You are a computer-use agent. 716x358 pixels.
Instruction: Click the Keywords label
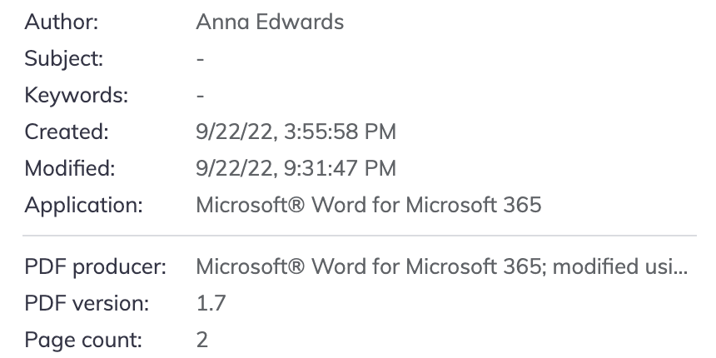77,96
